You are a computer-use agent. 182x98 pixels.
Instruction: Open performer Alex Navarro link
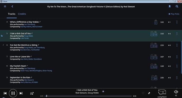[x=29, y=80]
